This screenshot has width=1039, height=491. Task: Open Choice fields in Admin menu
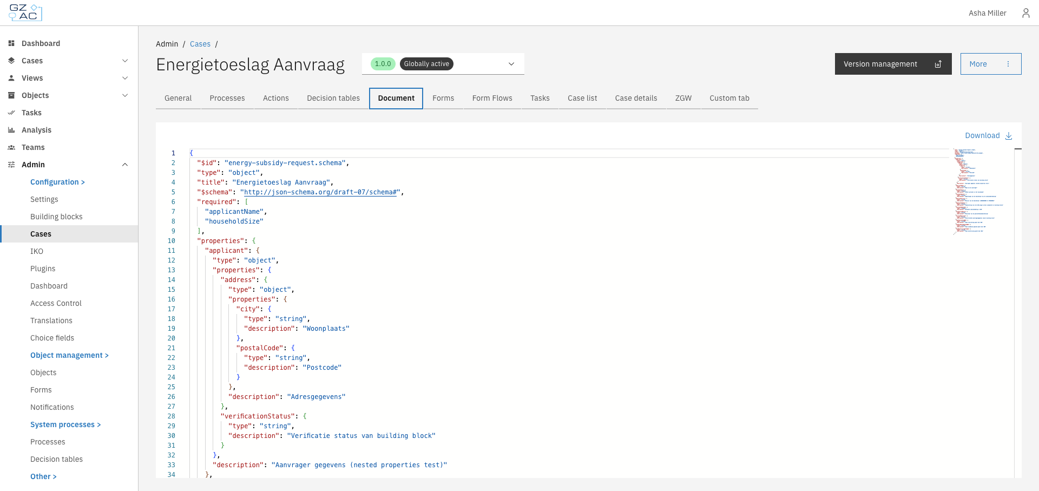coord(52,338)
